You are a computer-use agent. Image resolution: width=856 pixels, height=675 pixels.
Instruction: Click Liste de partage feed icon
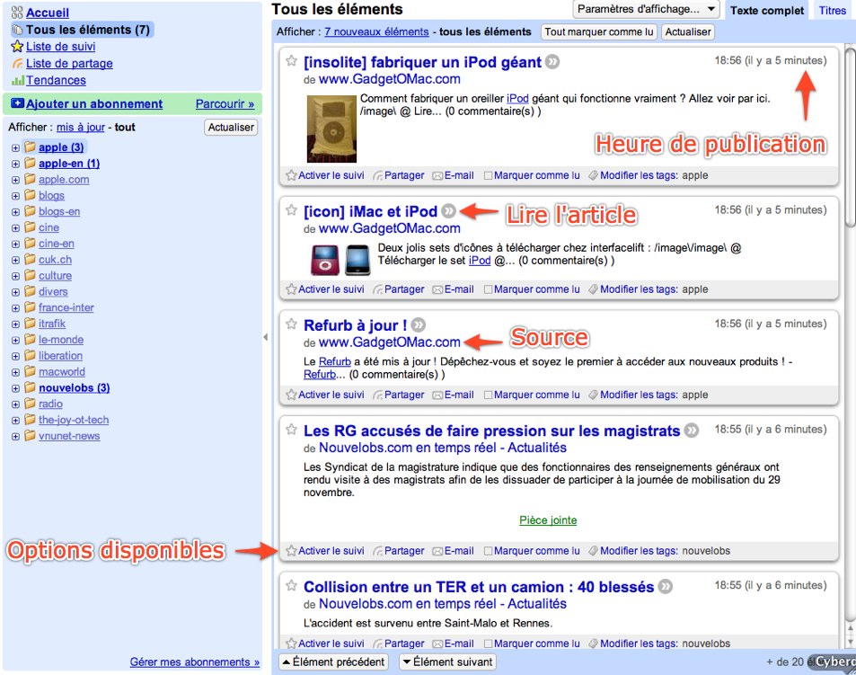[x=18, y=63]
